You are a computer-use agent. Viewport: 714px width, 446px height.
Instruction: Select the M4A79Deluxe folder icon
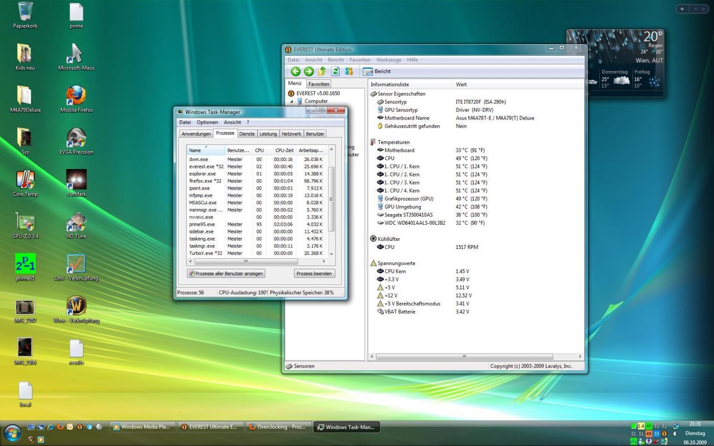coord(25,99)
